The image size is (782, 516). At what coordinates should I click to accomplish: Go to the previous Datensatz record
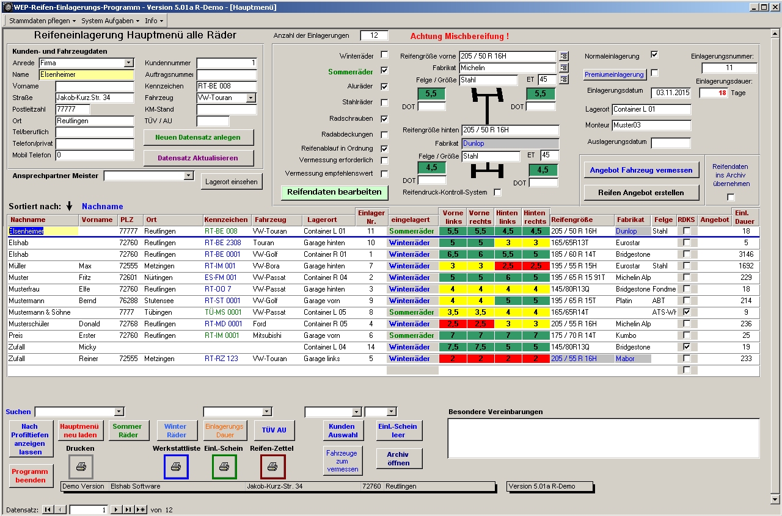[60, 509]
